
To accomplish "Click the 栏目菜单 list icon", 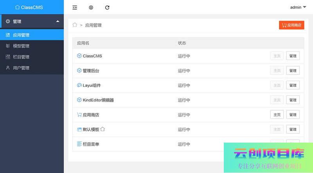I will pyautogui.click(x=79, y=144).
